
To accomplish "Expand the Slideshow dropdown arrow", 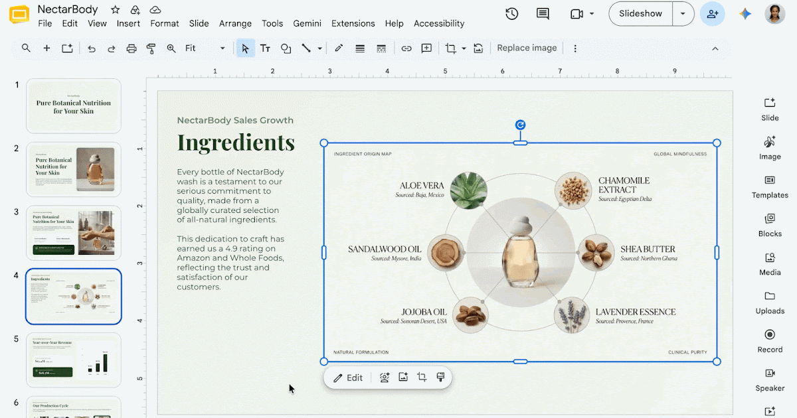I will tap(683, 14).
